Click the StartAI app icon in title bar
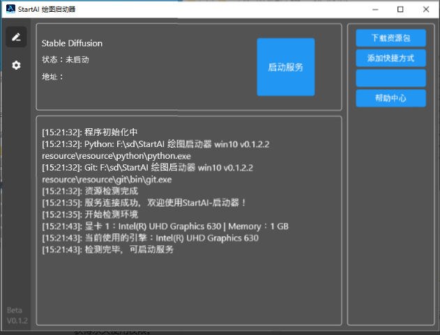440x335 pixels. coord(10,9)
